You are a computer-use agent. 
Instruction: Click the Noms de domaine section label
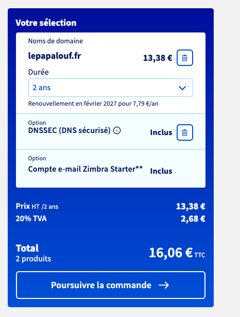(x=55, y=41)
